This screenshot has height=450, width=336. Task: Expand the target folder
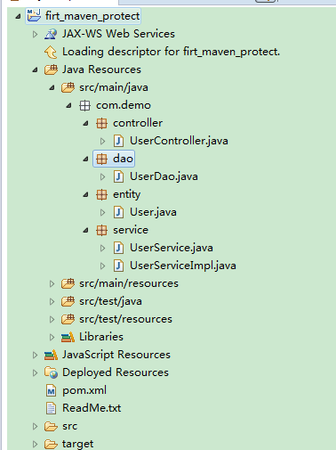coord(35,444)
